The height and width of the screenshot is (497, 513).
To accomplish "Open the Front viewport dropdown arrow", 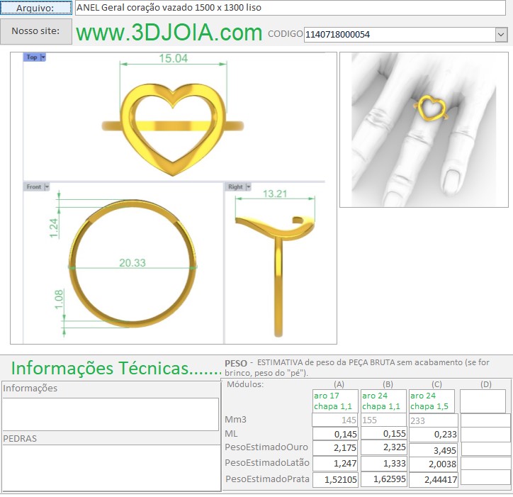I will (47, 187).
